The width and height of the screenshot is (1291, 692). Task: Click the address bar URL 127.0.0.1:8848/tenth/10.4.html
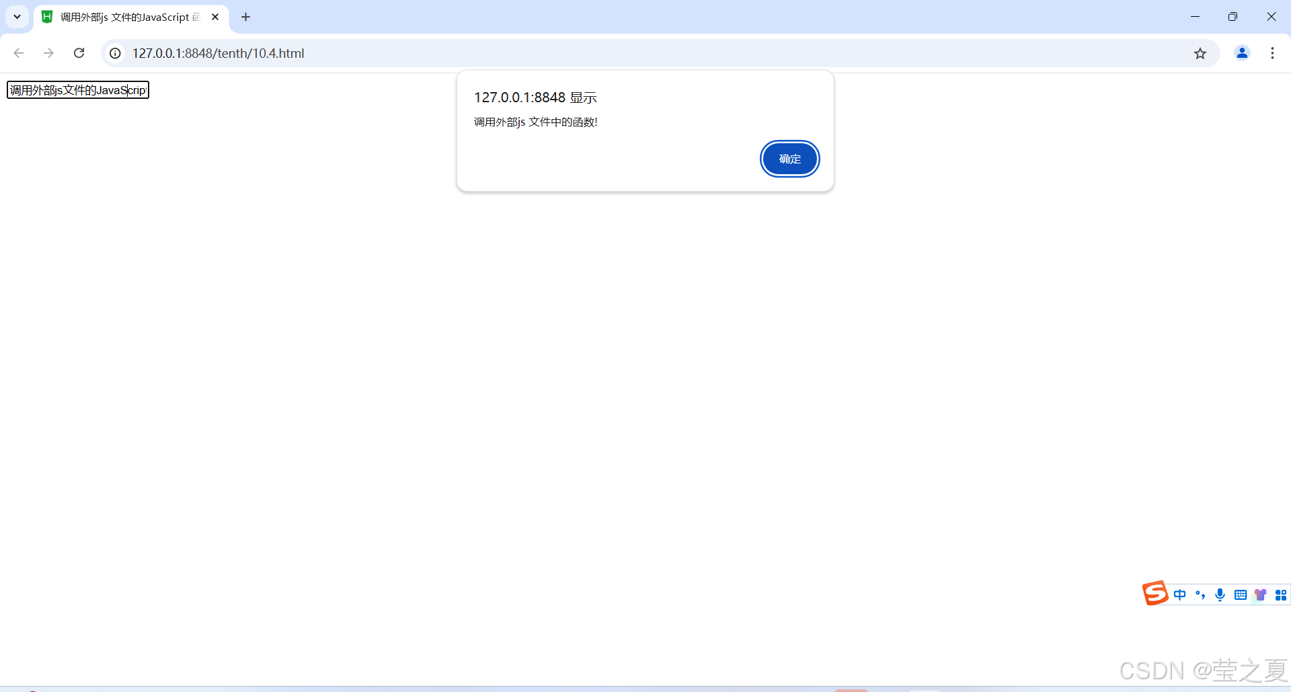click(x=219, y=53)
